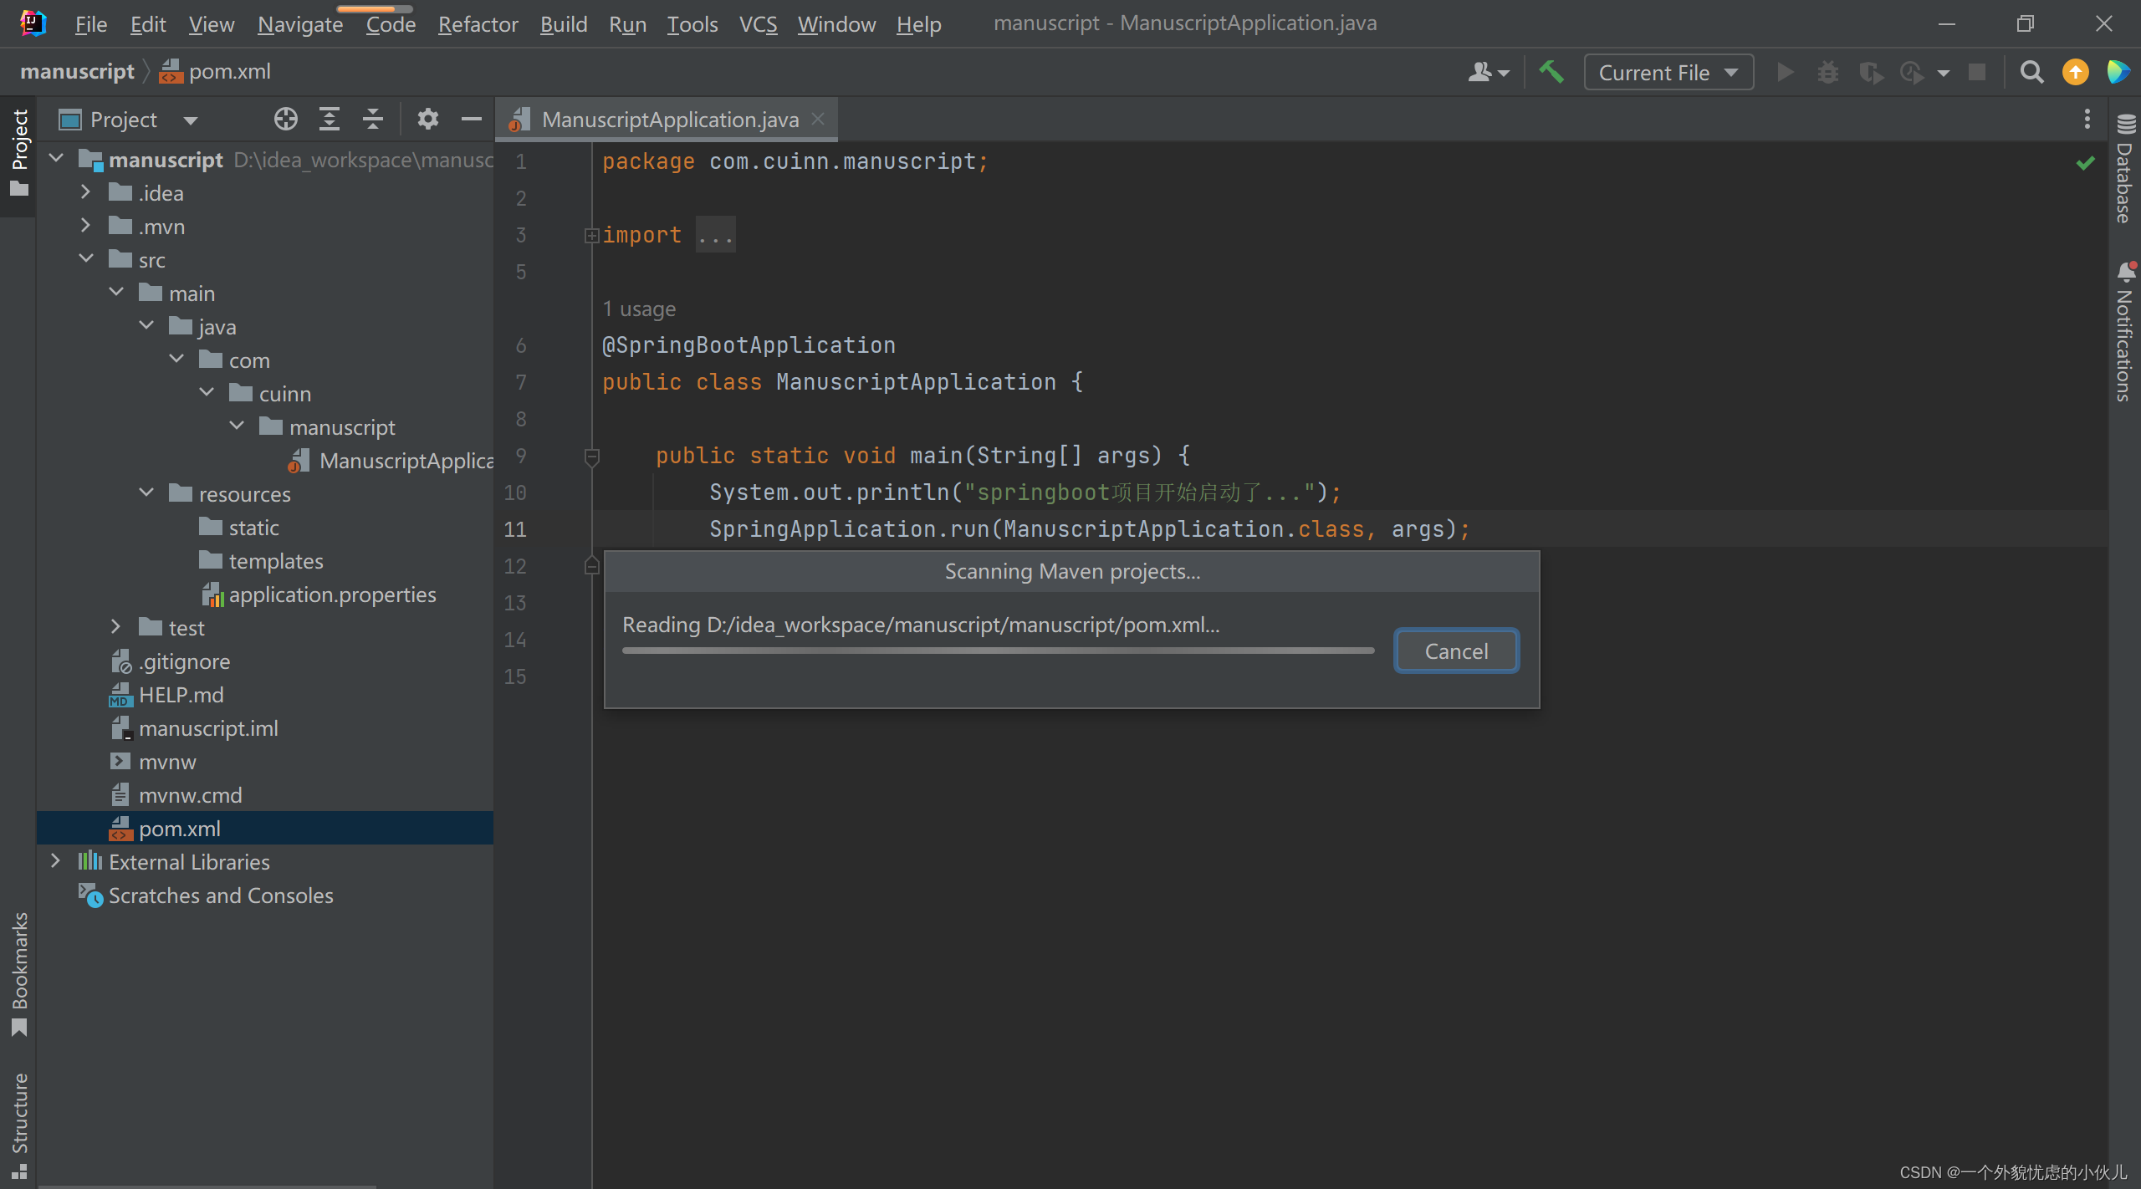Viewport: 2141px width, 1189px height.
Task: Click the Maven scanning progress bar
Action: (x=998, y=651)
